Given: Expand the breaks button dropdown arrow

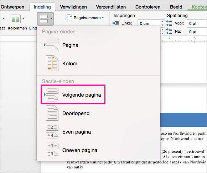Looking at the screenshot, I should [52, 19].
